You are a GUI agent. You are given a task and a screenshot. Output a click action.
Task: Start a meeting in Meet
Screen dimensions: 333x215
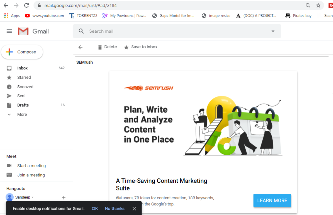[31, 166]
